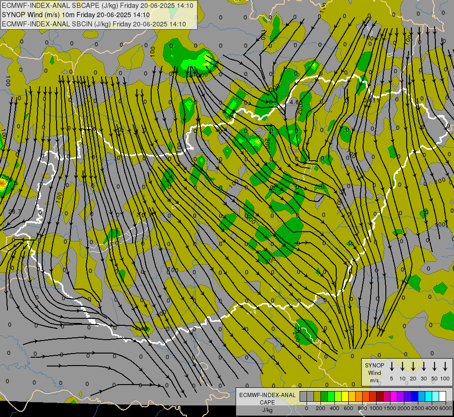Click the 'J/kg' unit label in legend

pyautogui.click(x=267, y=410)
